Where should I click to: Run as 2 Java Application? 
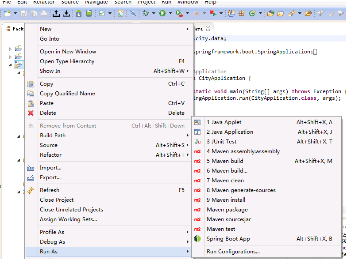(266, 132)
